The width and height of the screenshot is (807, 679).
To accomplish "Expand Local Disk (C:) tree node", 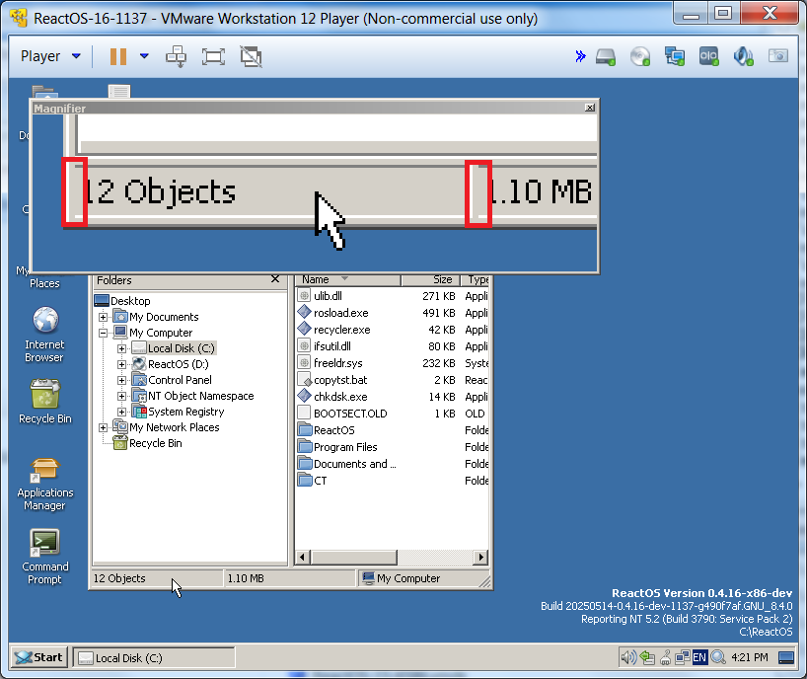I will (121, 348).
